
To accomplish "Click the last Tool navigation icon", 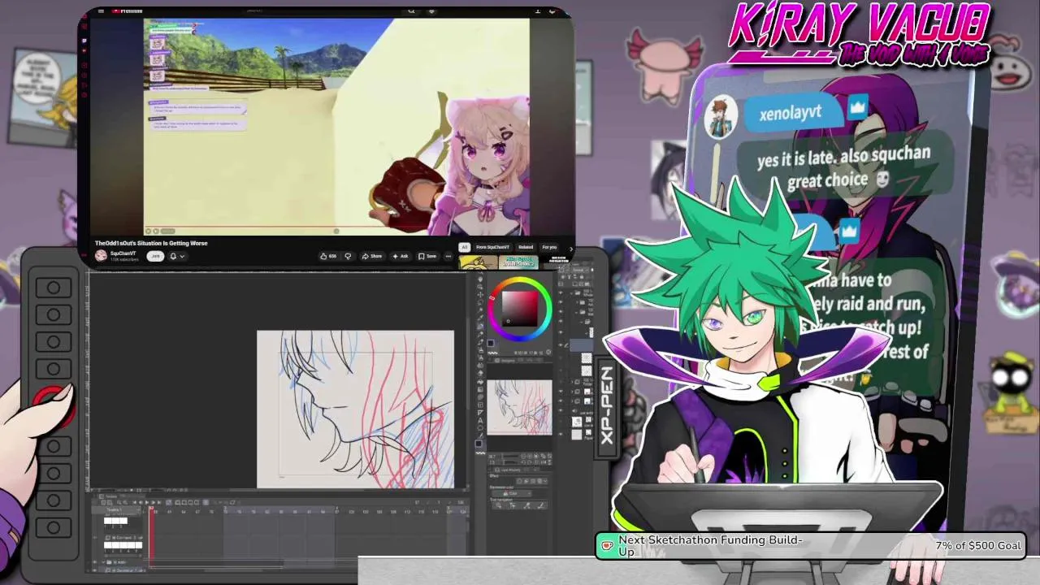I will [x=541, y=505].
